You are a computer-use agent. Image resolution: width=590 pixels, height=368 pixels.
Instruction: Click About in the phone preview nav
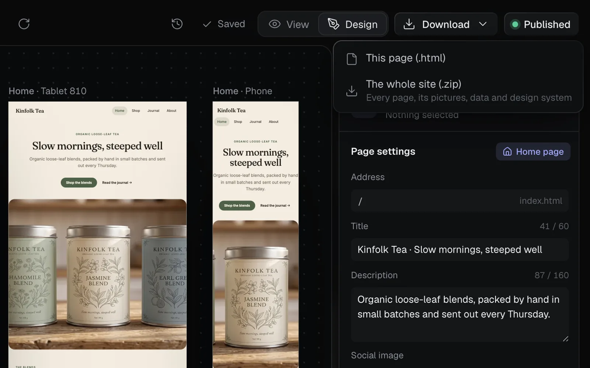274,122
